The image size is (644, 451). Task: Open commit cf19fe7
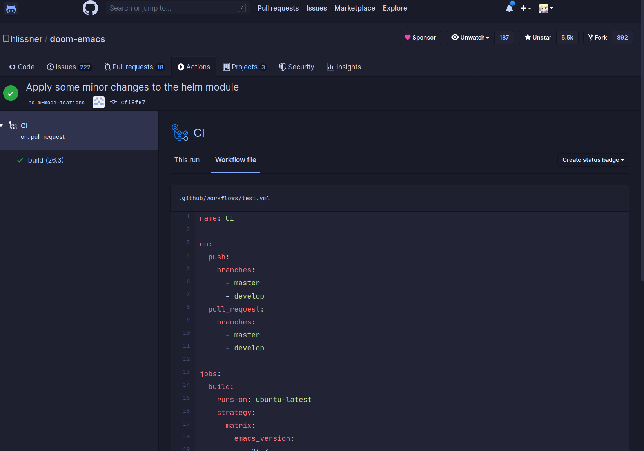tap(133, 102)
